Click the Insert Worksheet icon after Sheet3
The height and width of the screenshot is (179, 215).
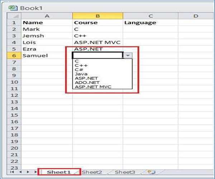point(151,172)
